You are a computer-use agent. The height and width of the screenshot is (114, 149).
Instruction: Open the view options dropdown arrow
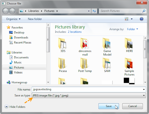(x=132, y=19)
